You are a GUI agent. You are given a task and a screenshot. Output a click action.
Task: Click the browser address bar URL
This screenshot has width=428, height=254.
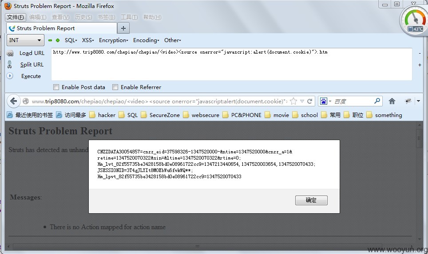pos(159,102)
